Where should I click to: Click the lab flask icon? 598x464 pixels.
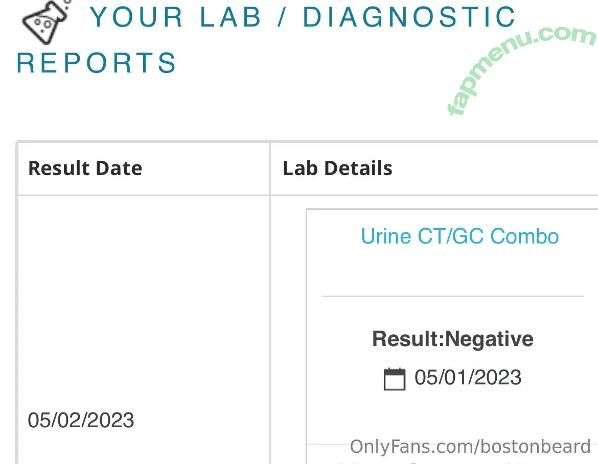(x=45, y=21)
